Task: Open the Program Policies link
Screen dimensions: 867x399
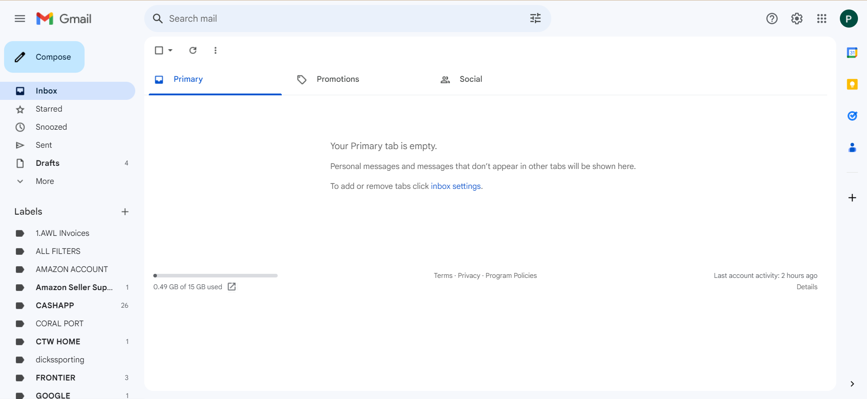Action: click(511, 276)
